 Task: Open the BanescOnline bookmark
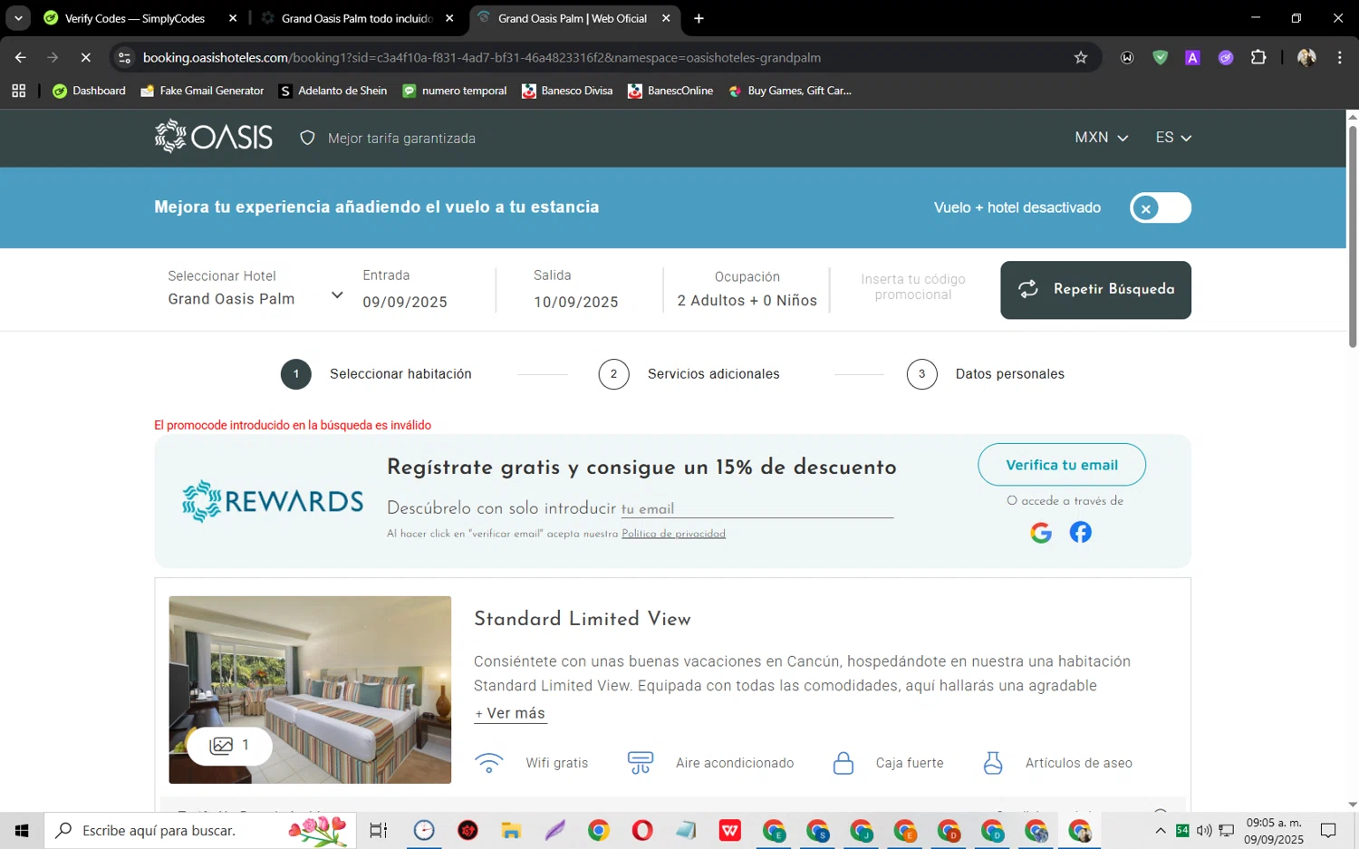(670, 91)
